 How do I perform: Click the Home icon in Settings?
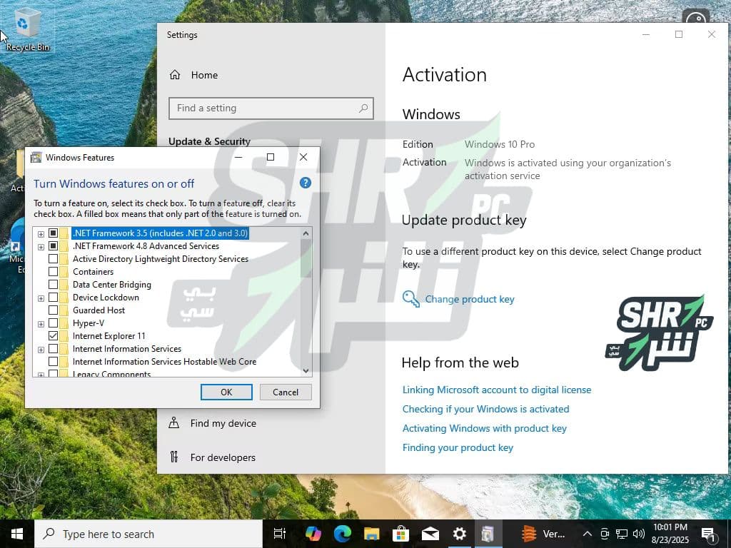[175, 75]
